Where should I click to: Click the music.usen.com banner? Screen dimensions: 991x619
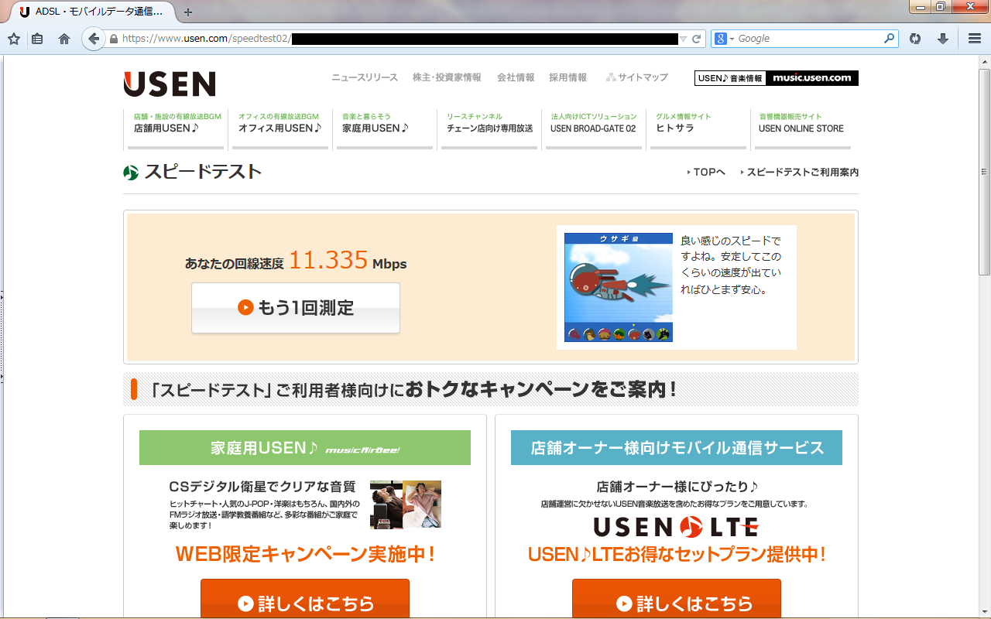(811, 77)
